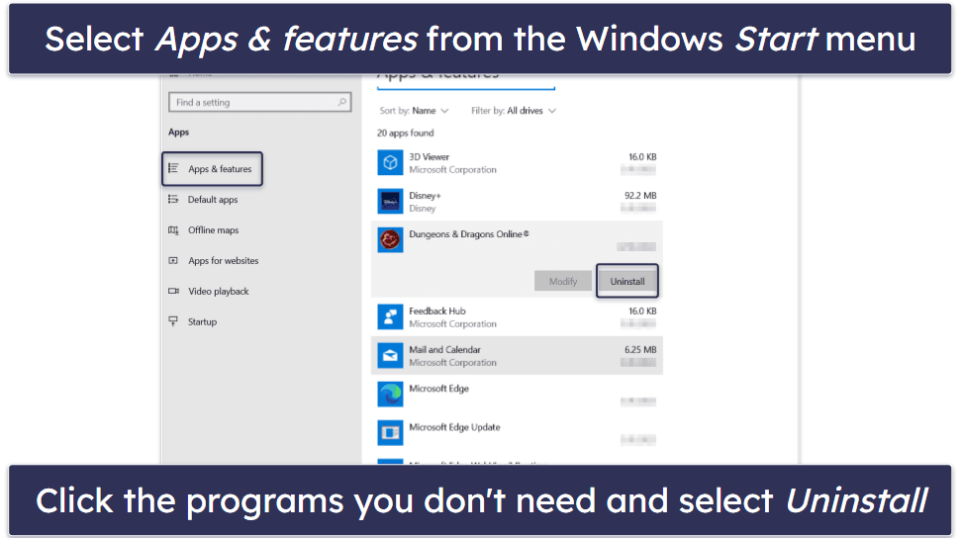Click the Microsoft Edge app icon
The width and height of the screenshot is (962, 538).
pyautogui.click(x=390, y=394)
